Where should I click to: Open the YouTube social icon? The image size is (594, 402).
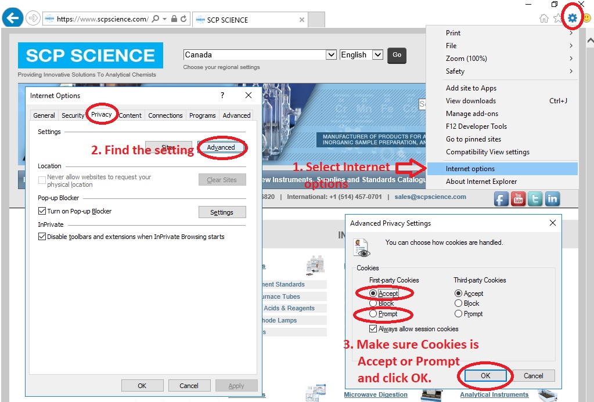click(519, 199)
